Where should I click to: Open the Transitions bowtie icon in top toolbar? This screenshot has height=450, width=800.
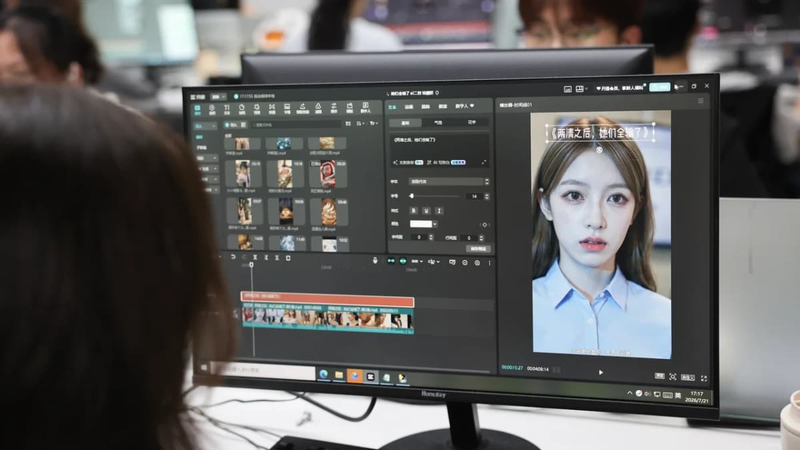(273, 108)
